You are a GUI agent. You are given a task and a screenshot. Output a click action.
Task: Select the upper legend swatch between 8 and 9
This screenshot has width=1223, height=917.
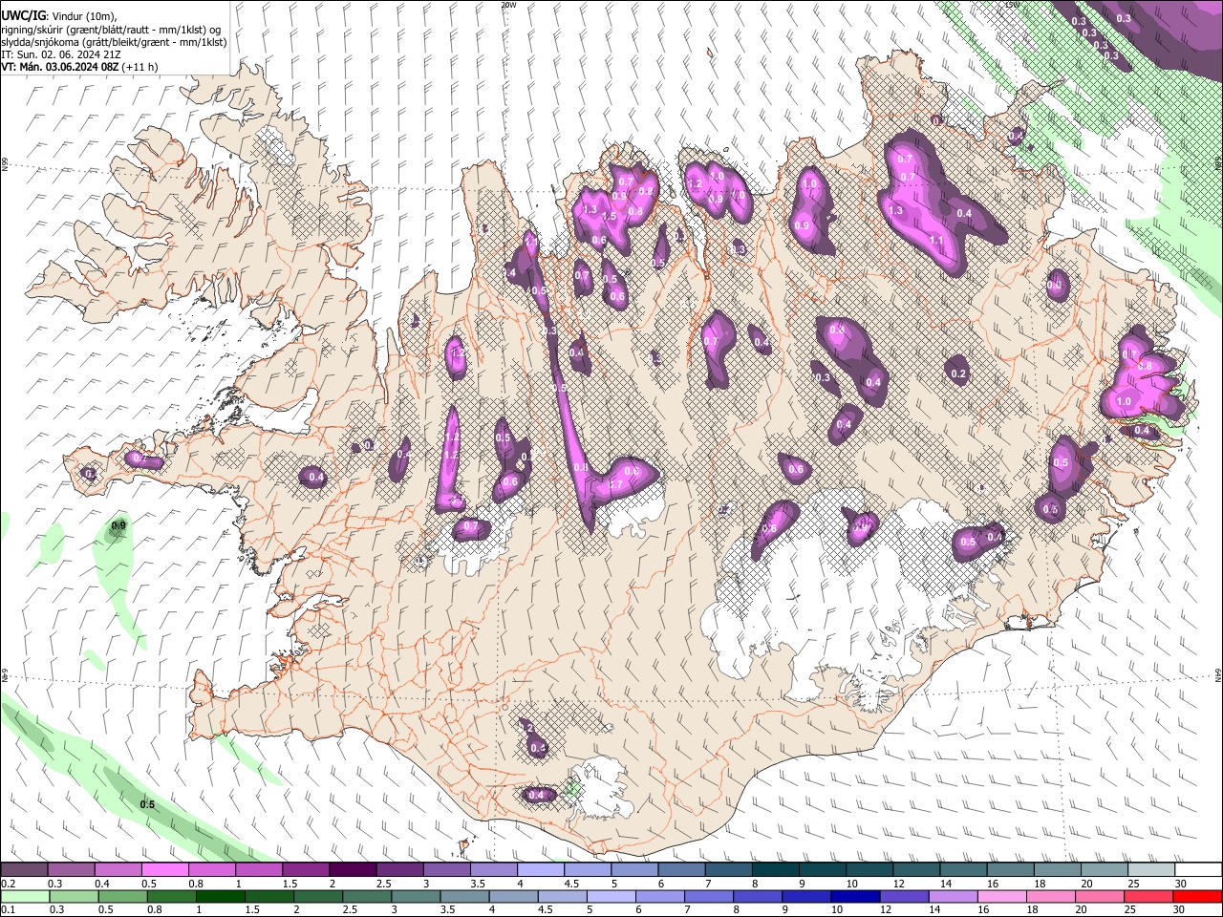776,870
